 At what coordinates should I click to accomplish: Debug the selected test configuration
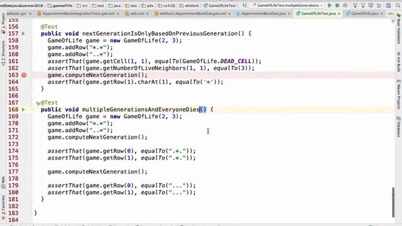(x=337, y=6)
